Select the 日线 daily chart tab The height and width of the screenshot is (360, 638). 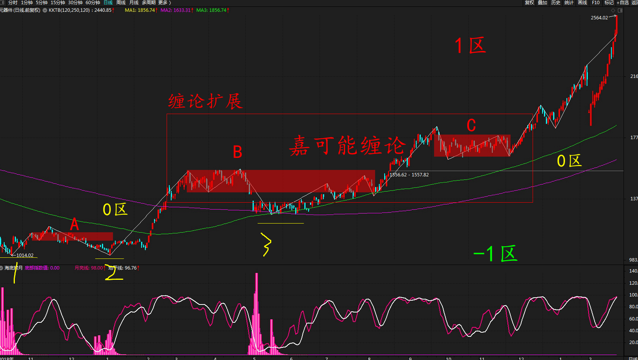[108, 3]
